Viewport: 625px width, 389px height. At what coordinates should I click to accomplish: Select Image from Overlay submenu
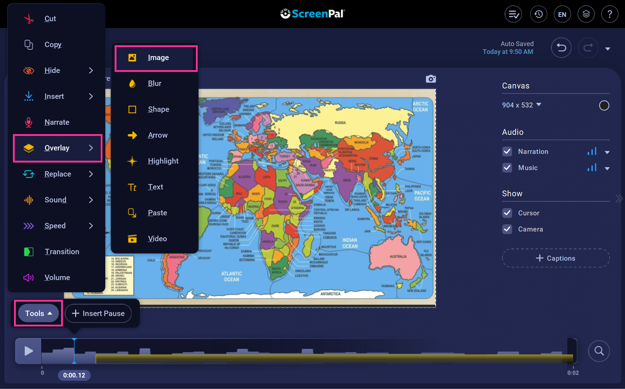pyautogui.click(x=156, y=58)
